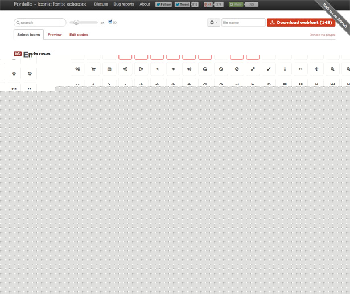This screenshot has width=350, height=294.
Task: Select the resize small glyph
Action: point(269,69)
